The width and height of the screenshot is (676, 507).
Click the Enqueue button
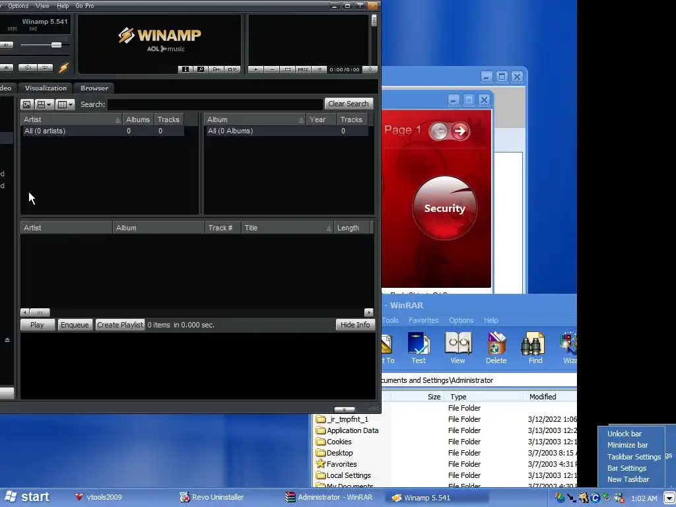point(75,325)
